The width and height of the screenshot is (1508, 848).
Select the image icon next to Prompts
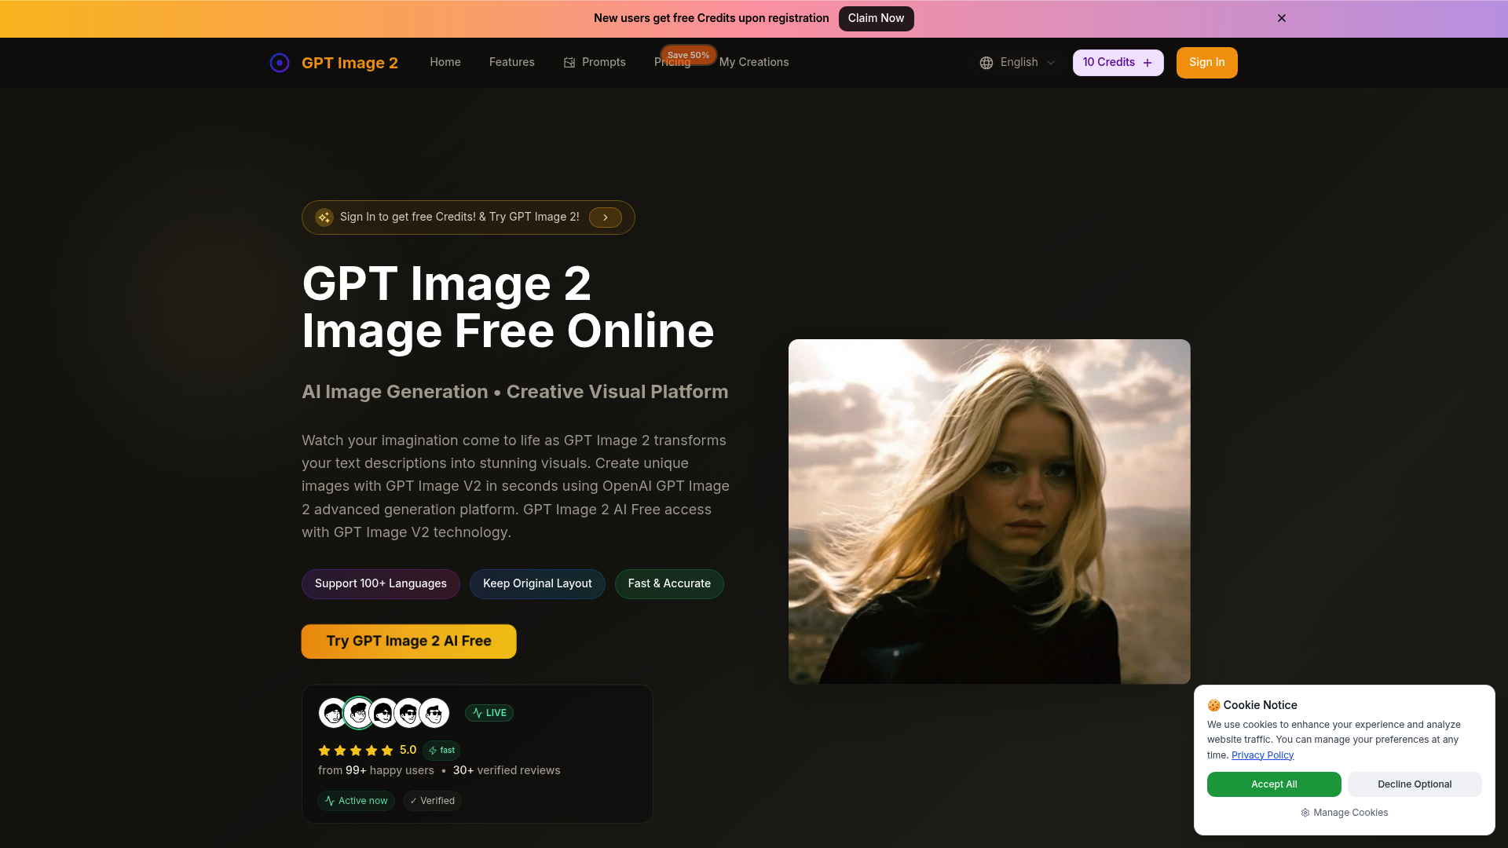[569, 62]
